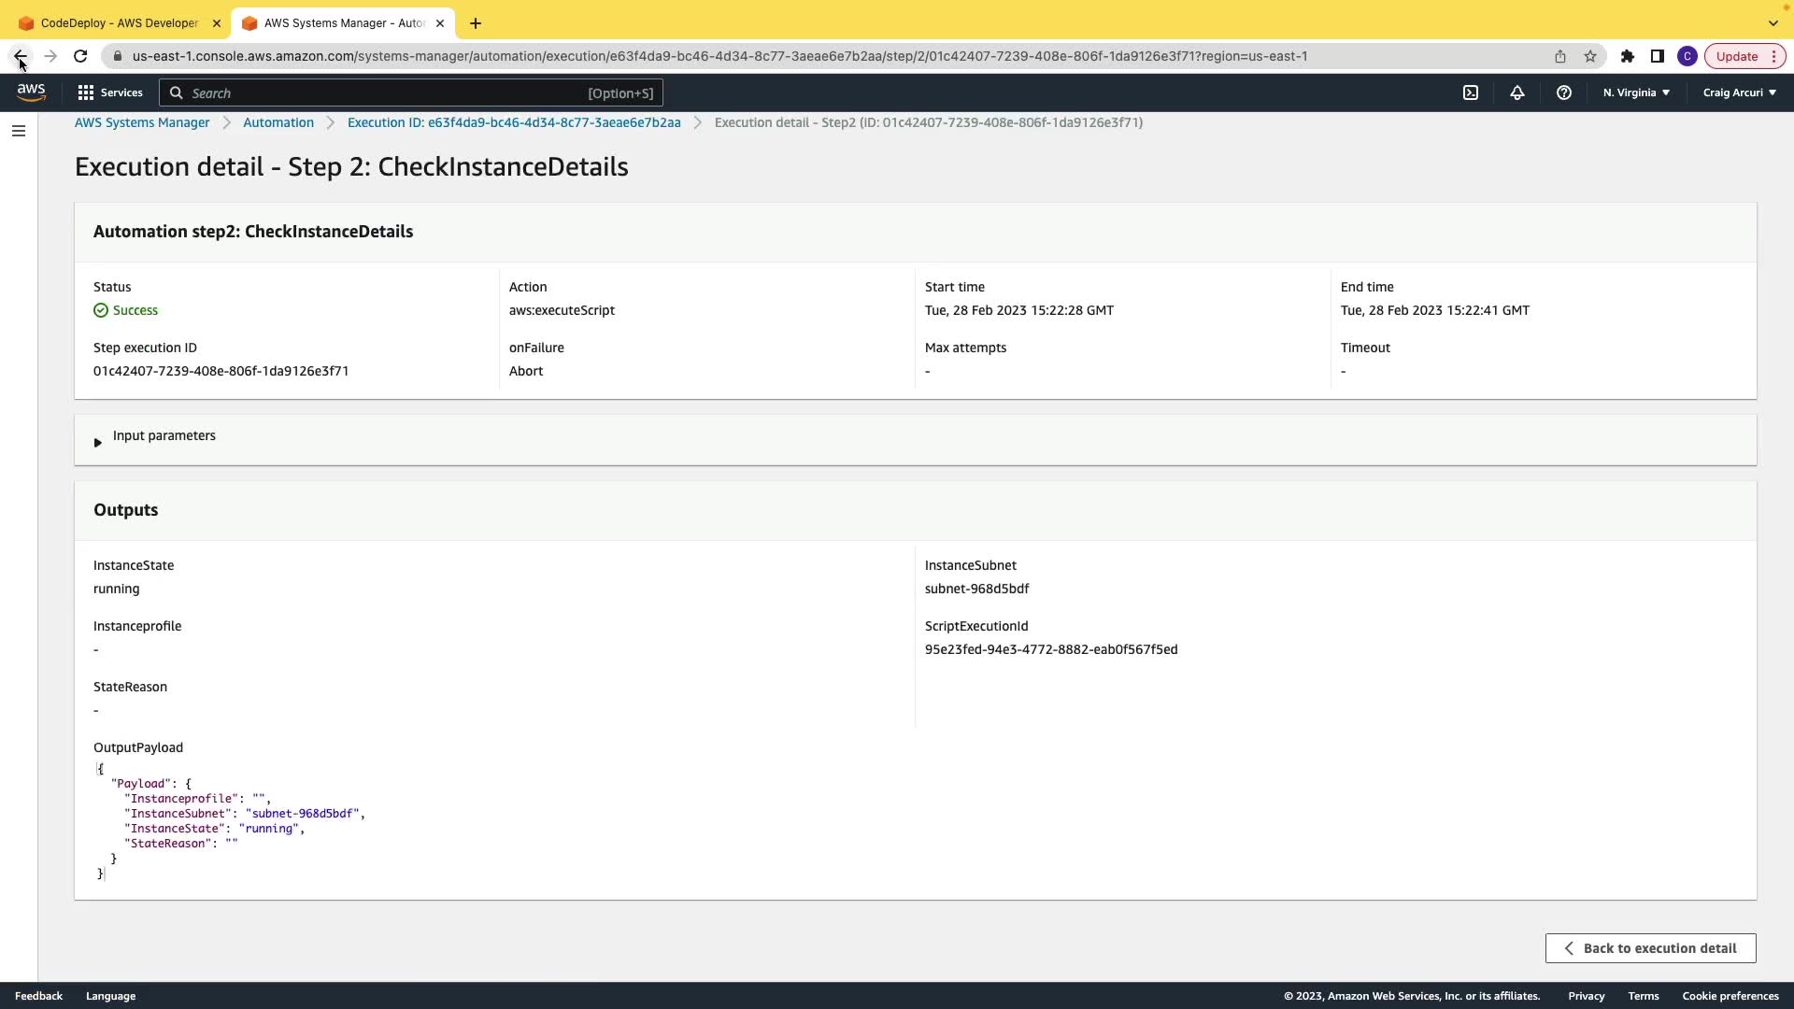Image resolution: width=1794 pixels, height=1009 pixels.
Task: Open a new browser tab
Action: tap(476, 23)
